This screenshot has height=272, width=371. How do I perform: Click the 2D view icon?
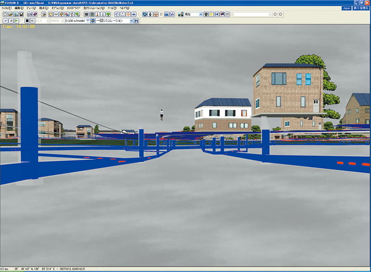pos(227,14)
